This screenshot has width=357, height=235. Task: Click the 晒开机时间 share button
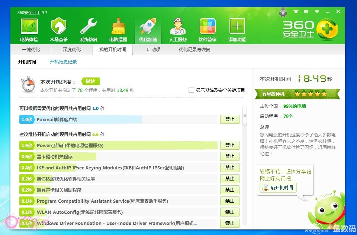(x=278, y=188)
